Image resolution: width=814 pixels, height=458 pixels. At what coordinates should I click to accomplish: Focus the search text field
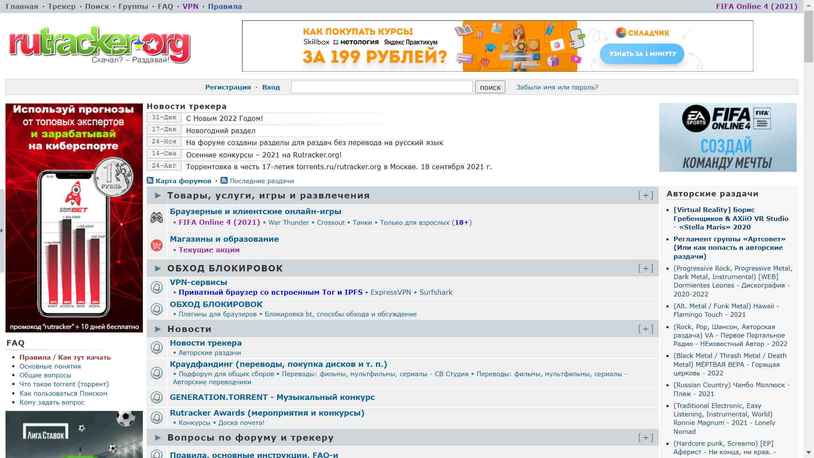382,87
